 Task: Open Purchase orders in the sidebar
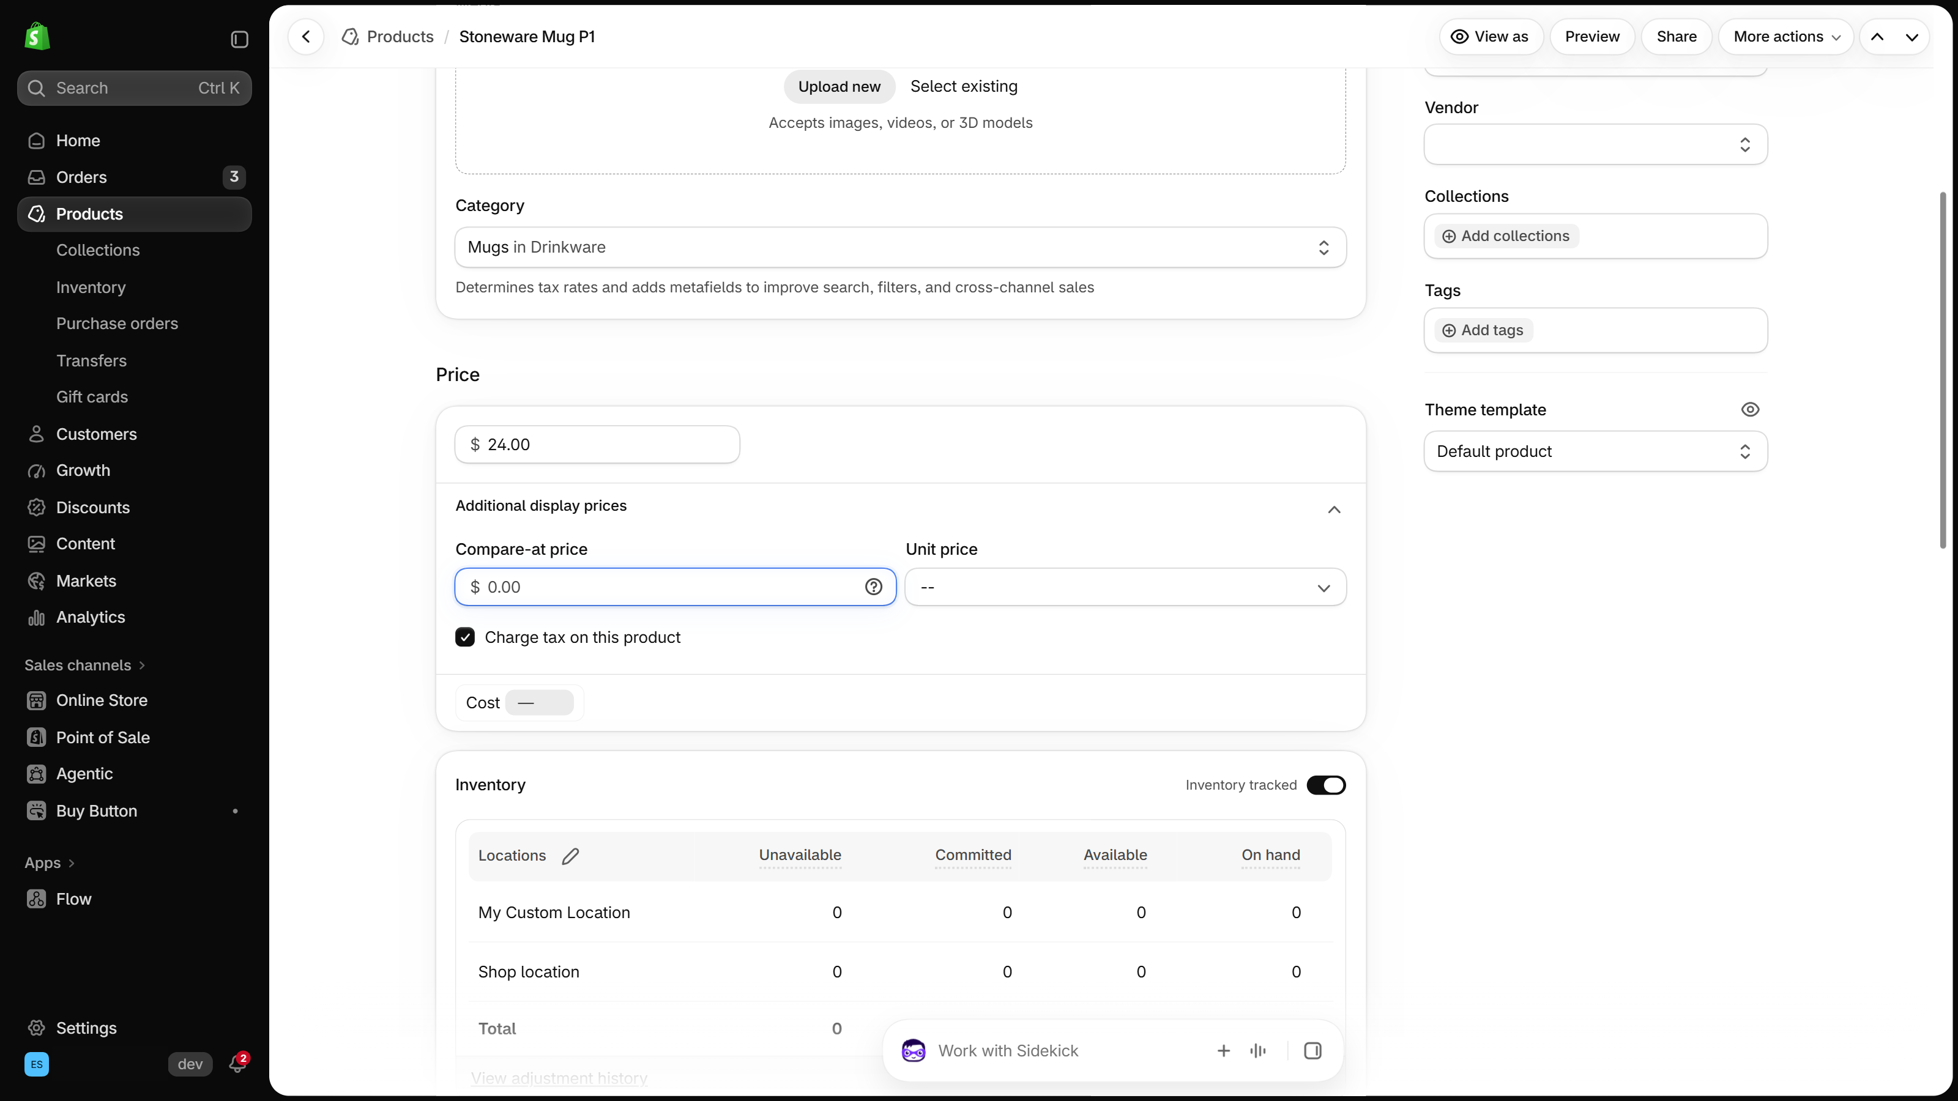pyautogui.click(x=117, y=324)
